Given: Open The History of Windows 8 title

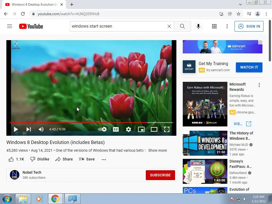Looking at the screenshot, I should (x=241, y=136).
